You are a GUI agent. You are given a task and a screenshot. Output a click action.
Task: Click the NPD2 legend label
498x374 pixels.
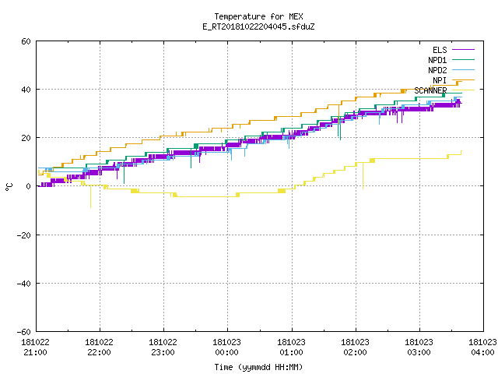[437, 70]
